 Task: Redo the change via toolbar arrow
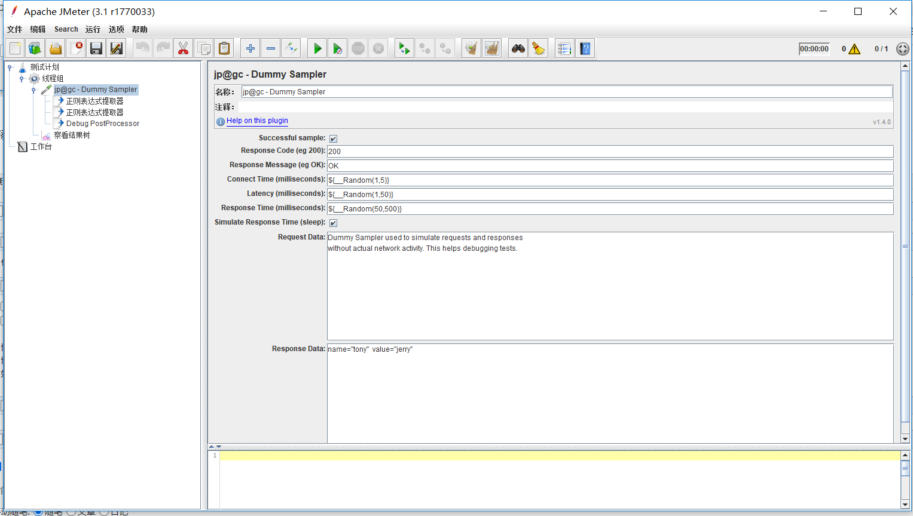click(163, 48)
